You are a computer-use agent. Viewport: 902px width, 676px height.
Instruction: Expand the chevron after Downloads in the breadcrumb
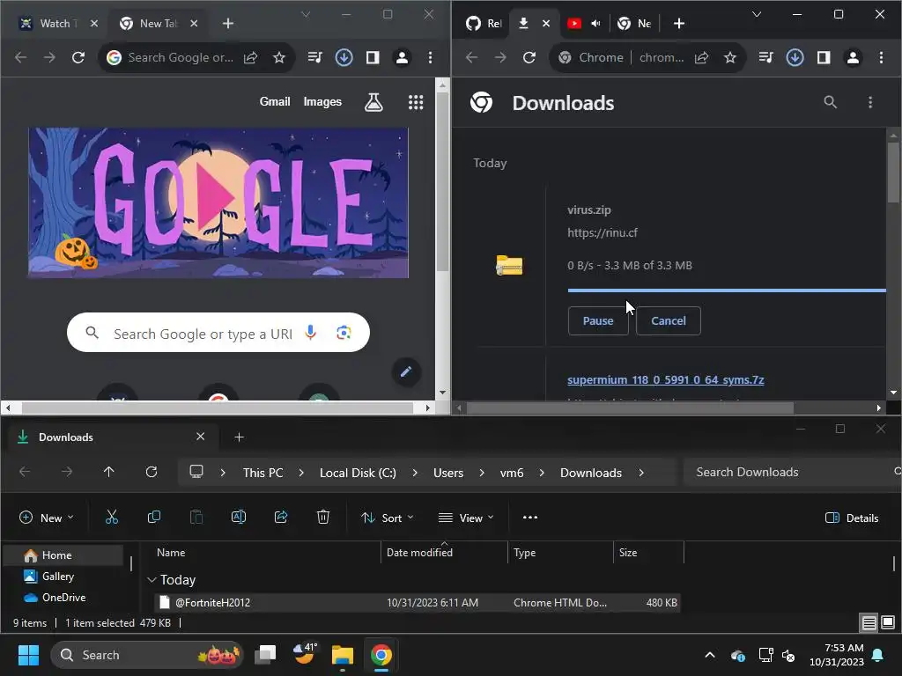(641, 473)
